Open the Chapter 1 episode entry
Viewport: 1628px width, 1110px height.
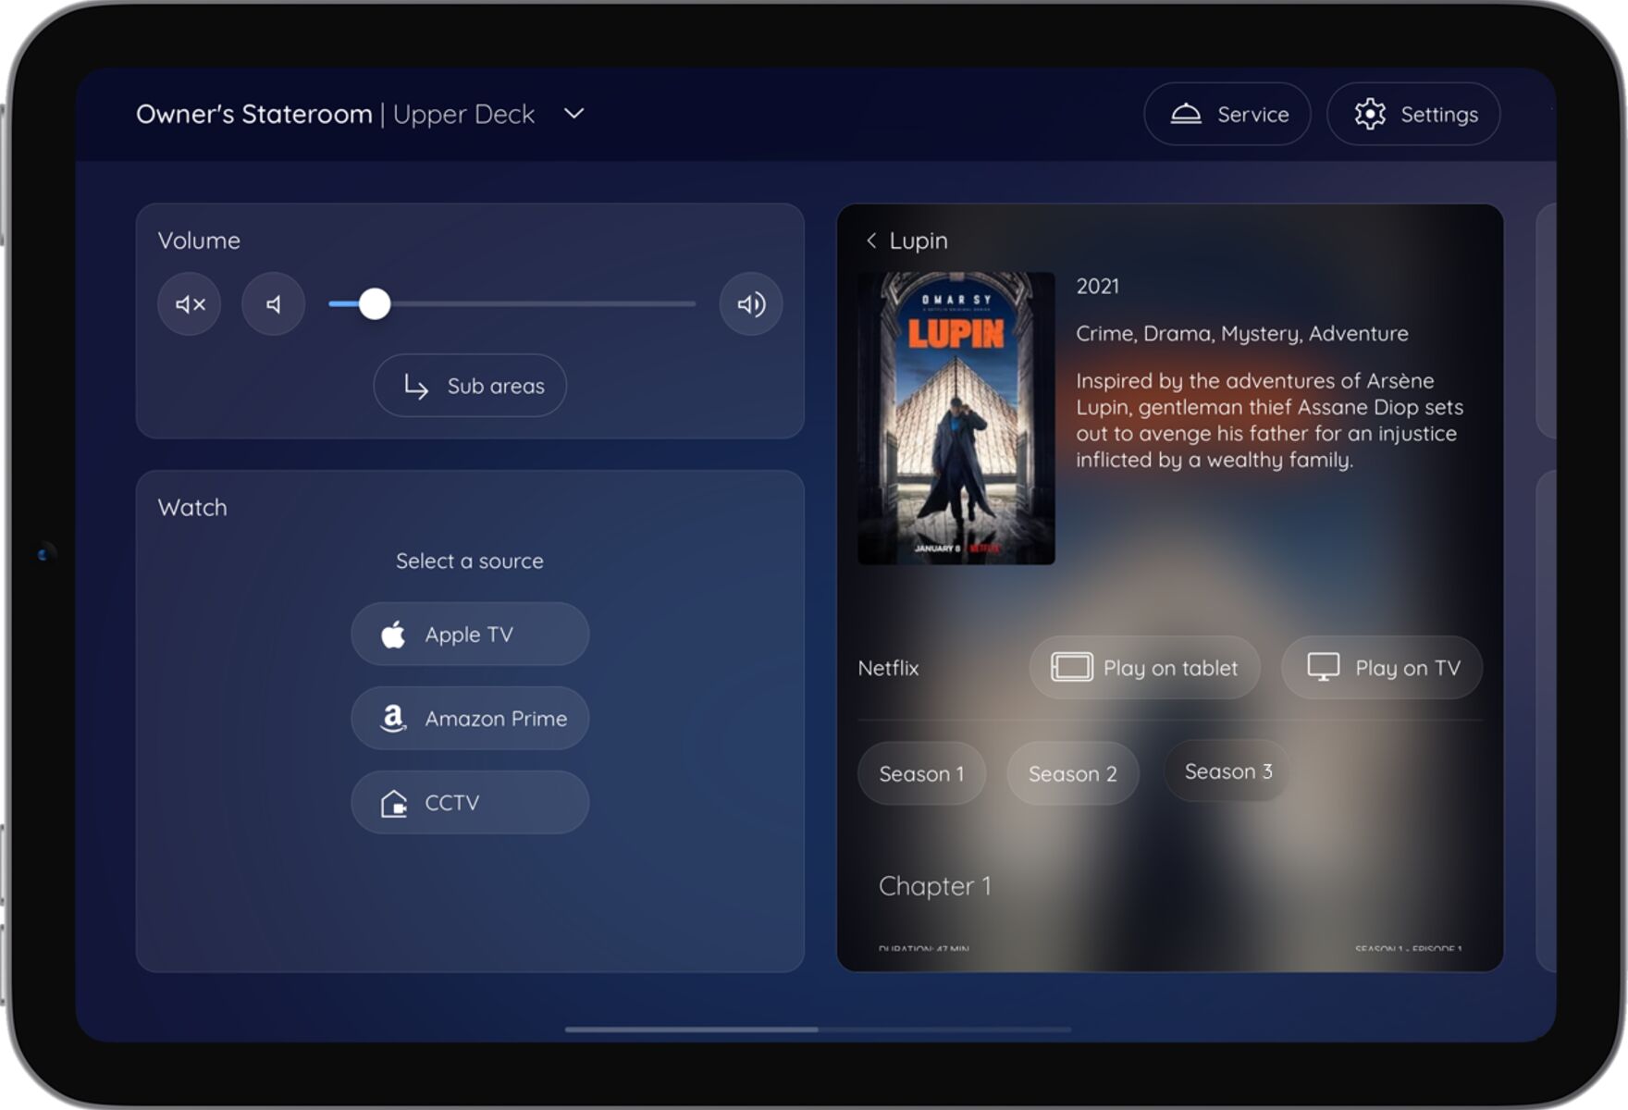(x=934, y=886)
